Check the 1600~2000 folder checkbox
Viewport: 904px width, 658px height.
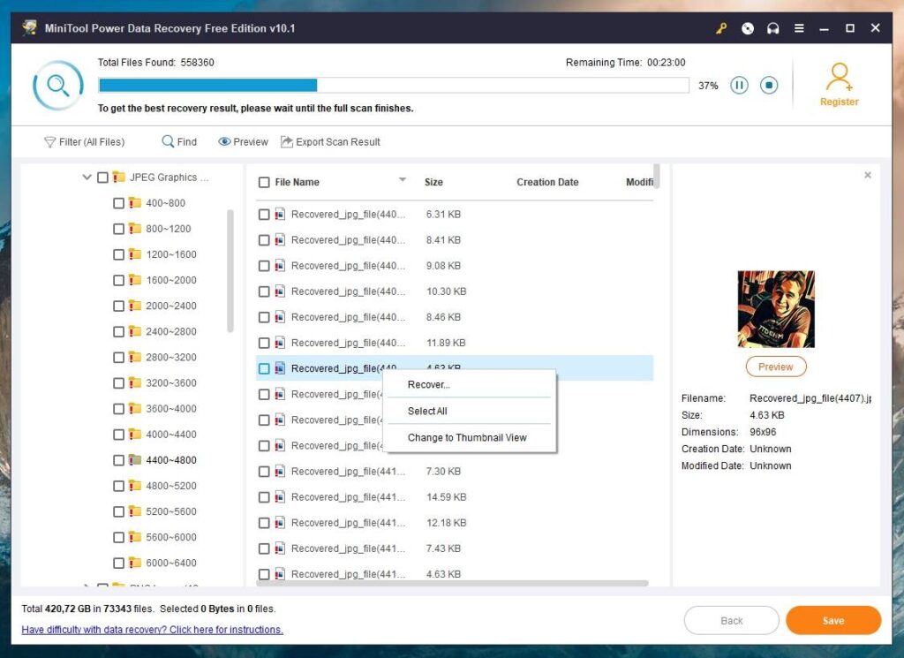pos(119,280)
